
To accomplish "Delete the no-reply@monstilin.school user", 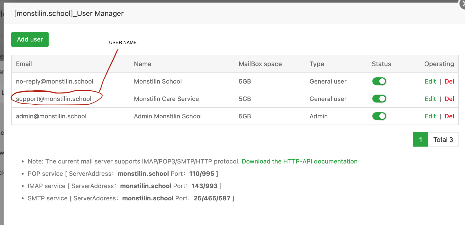I will (x=449, y=81).
